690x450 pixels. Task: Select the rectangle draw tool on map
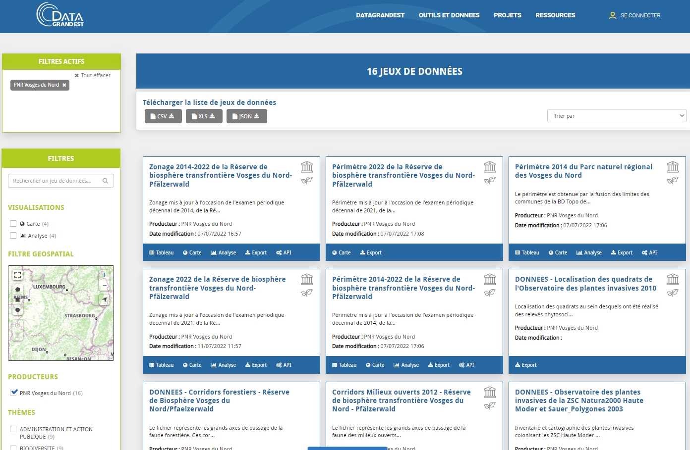click(x=18, y=300)
